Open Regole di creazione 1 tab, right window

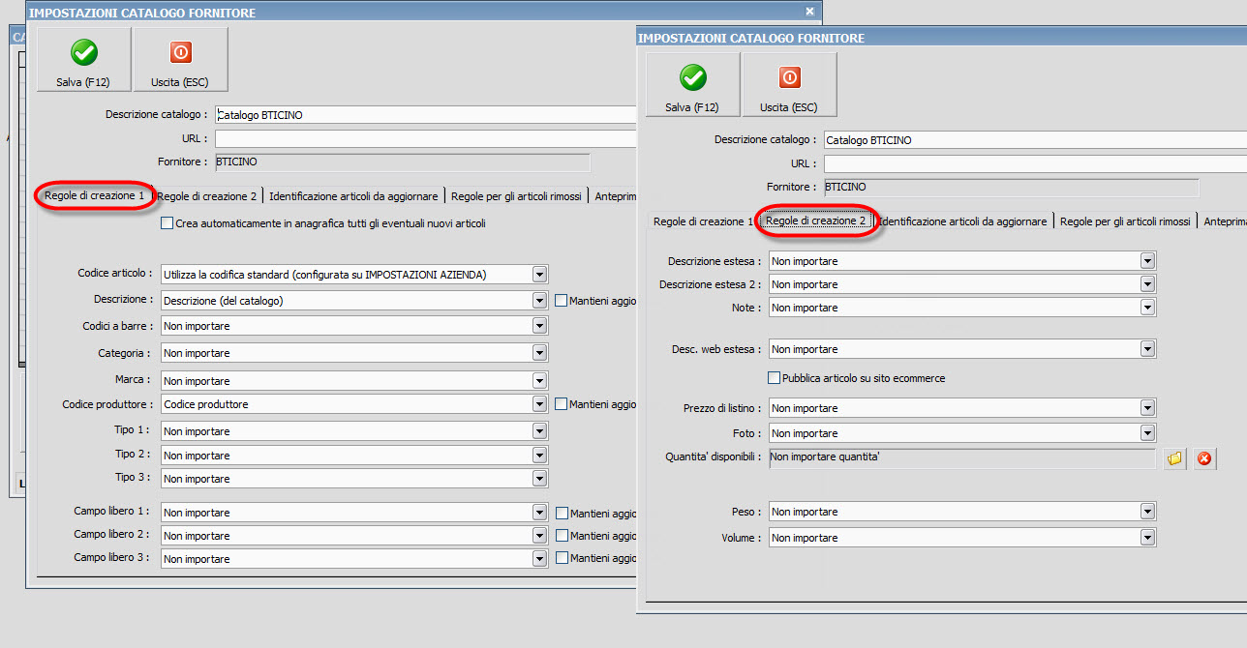click(703, 221)
